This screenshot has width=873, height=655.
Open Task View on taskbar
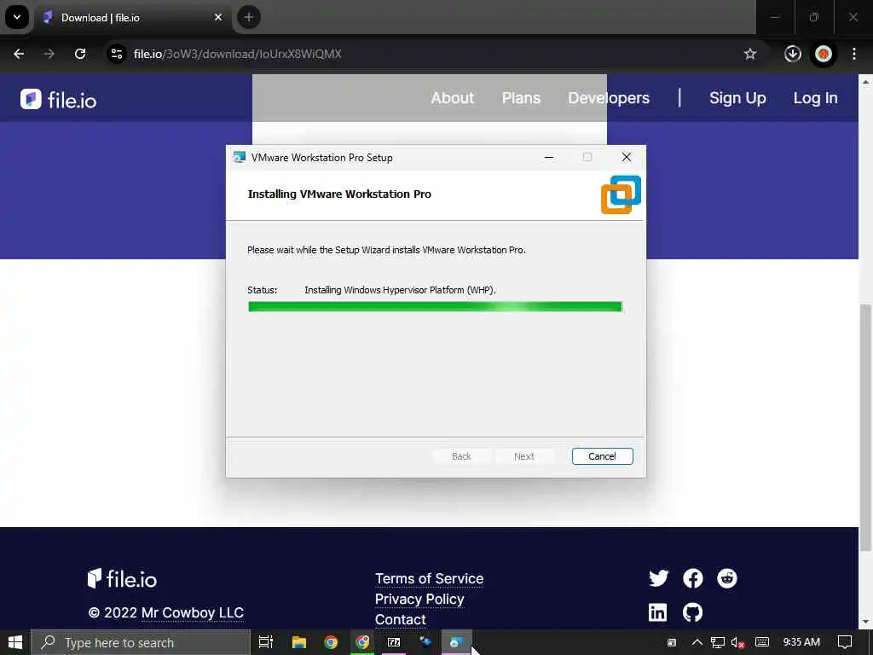click(x=266, y=643)
